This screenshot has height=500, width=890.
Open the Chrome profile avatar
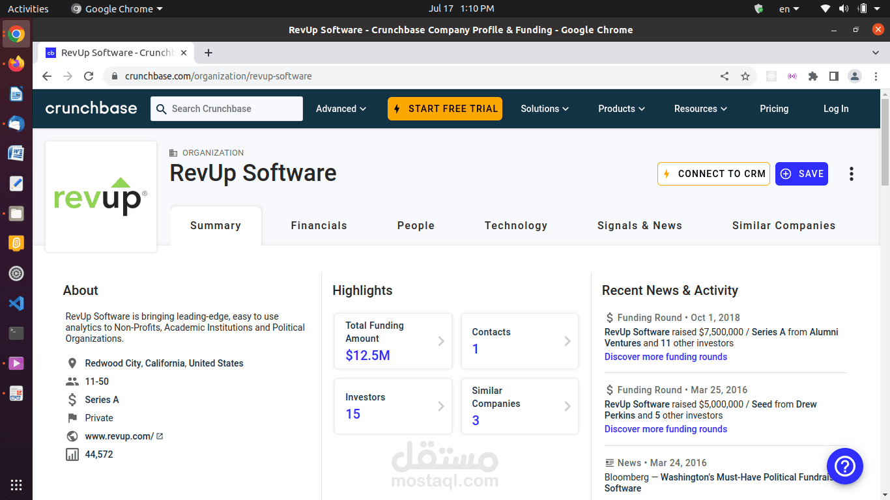[855, 76]
